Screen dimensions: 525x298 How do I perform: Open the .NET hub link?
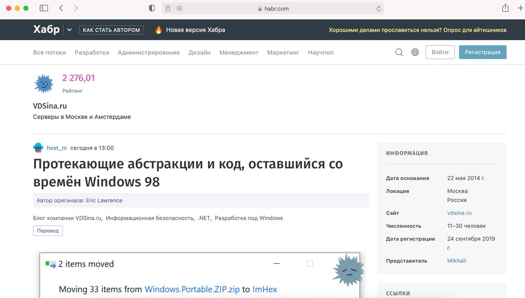pyautogui.click(x=204, y=218)
